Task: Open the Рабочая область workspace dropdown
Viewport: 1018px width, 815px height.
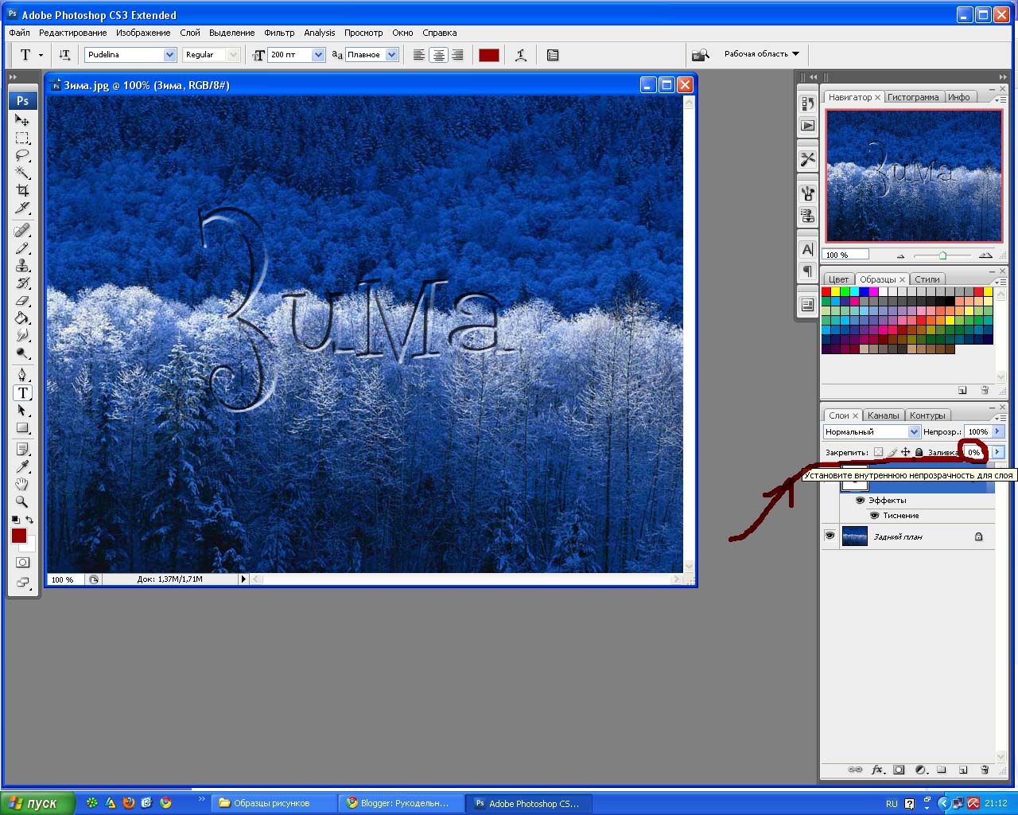Action: pyautogui.click(x=761, y=54)
